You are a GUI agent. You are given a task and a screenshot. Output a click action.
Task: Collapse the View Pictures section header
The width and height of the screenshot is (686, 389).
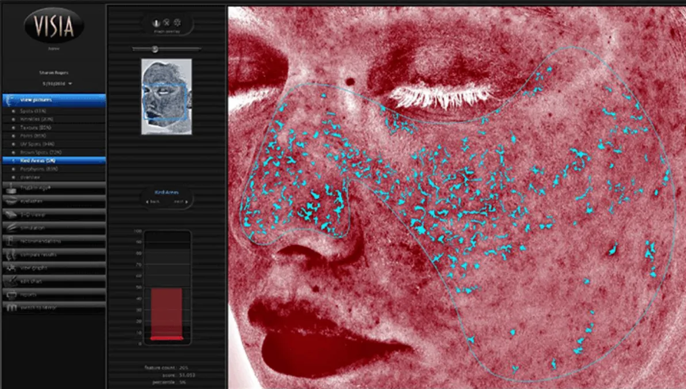coord(54,100)
